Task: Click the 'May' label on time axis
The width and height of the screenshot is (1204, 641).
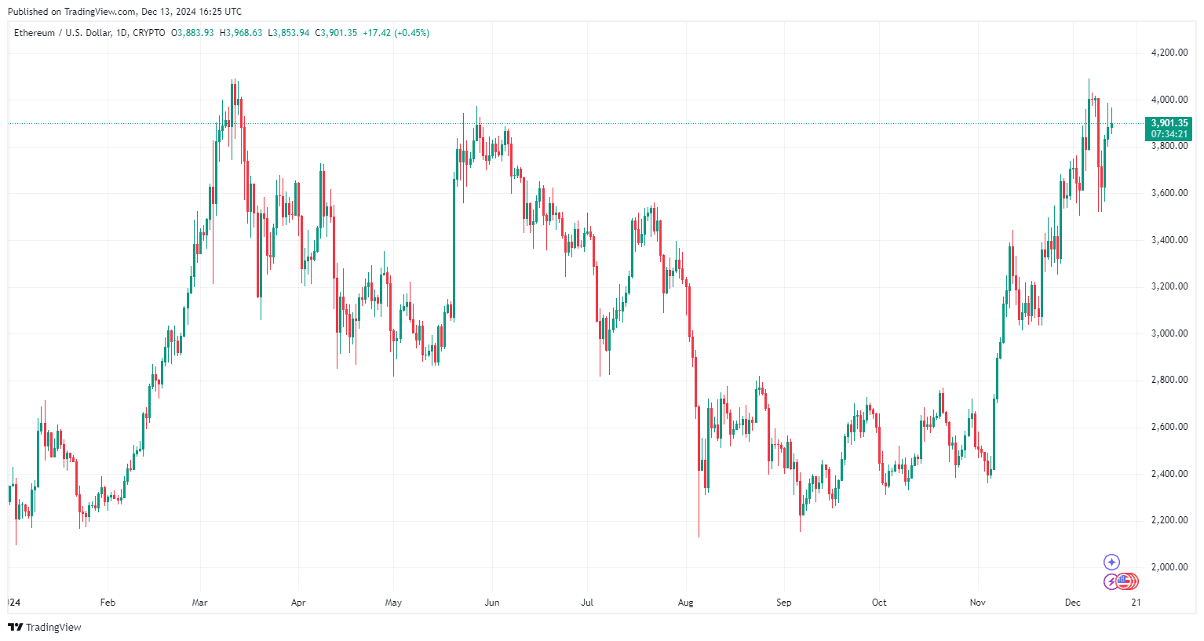Action: [393, 603]
